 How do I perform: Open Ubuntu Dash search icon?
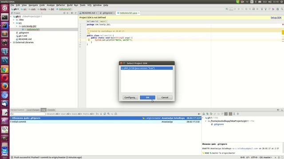tap(5, 8)
